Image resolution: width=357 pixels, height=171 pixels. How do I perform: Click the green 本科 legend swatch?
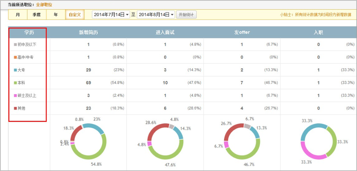coord(15,83)
